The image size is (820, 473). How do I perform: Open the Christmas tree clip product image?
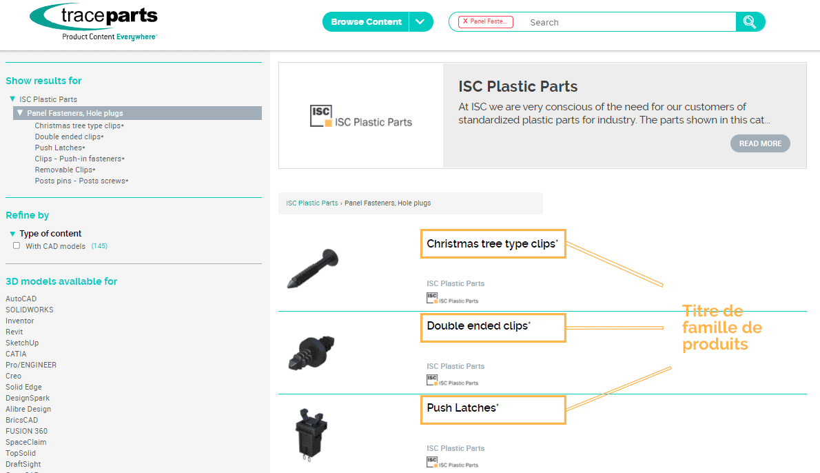coord(313,269)
